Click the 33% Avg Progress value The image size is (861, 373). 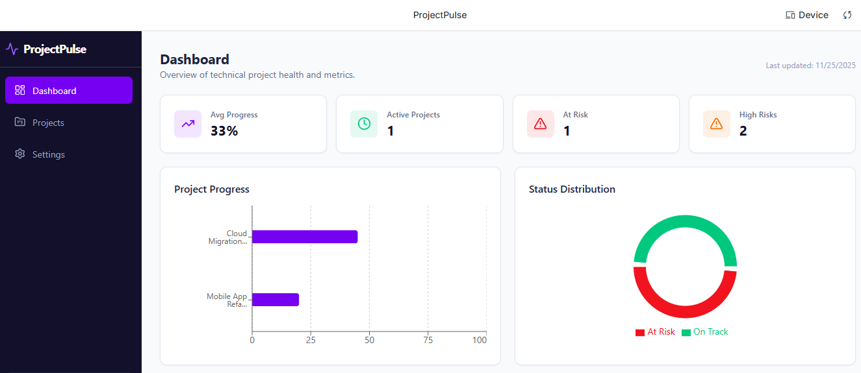tap(224, 131)
